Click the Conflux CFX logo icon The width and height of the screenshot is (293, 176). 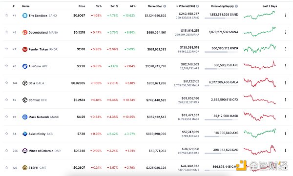pos(25,100)
